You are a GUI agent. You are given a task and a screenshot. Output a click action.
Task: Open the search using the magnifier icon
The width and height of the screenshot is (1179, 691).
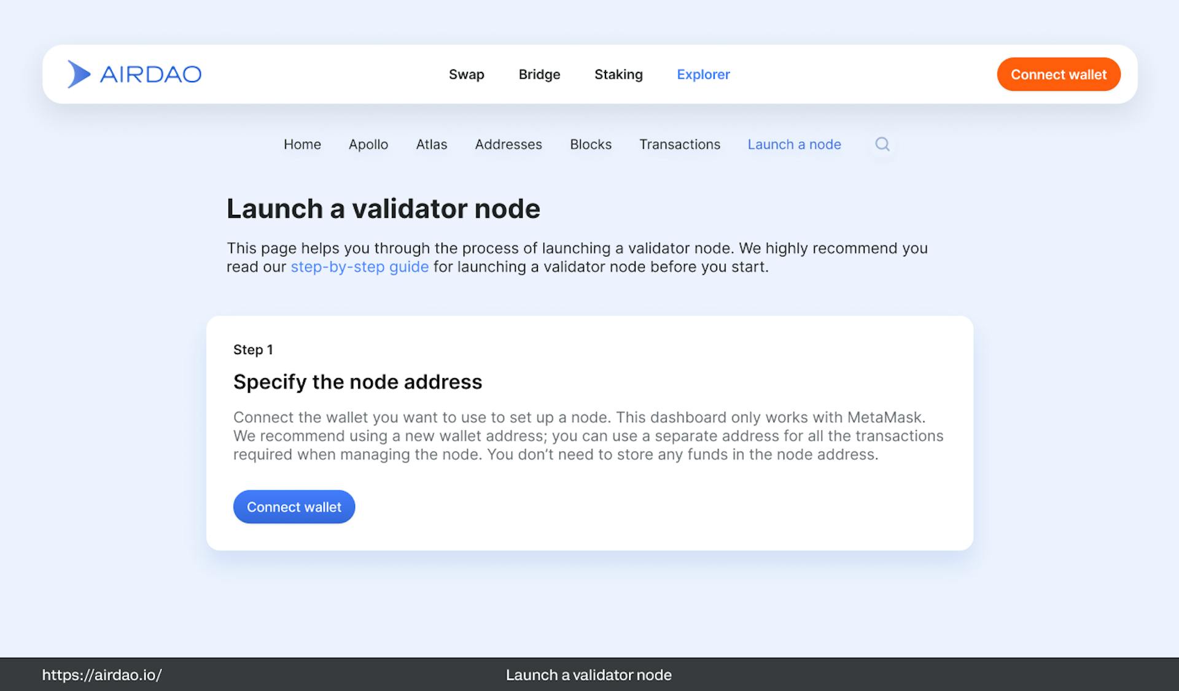coord(882,144)
